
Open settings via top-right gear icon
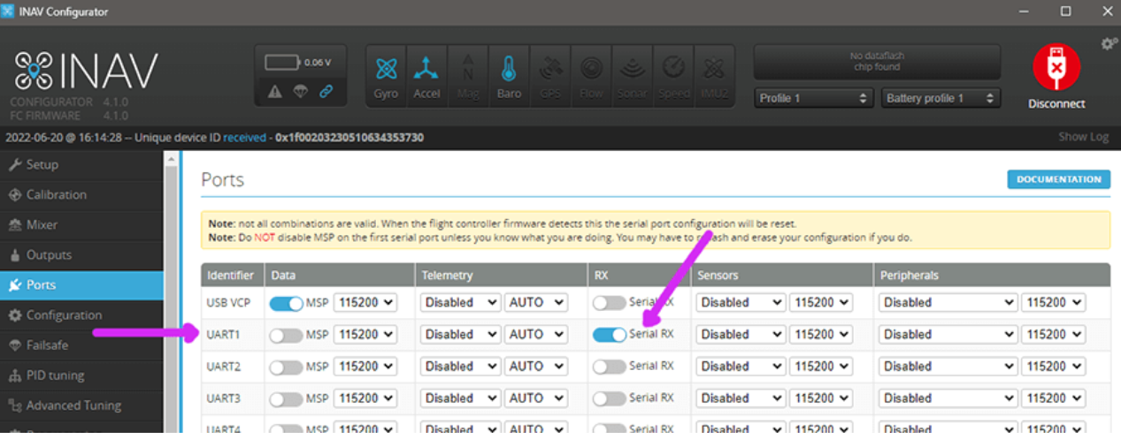pyautogui.click(x=1109, y=43)
